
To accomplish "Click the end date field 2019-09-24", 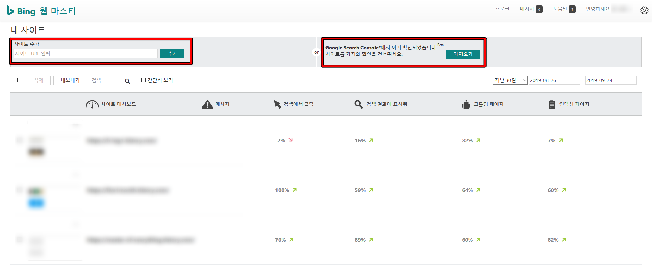I will coord(611,80).
